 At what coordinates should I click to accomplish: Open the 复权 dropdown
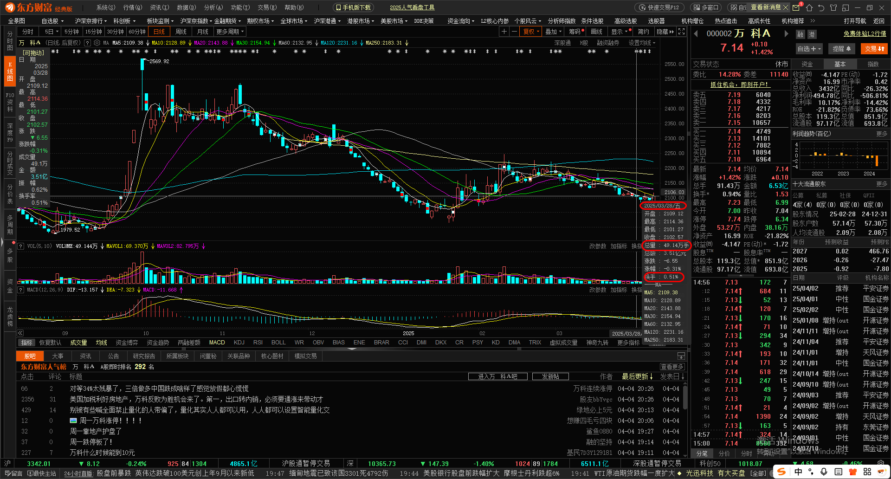tap(531, 32)
